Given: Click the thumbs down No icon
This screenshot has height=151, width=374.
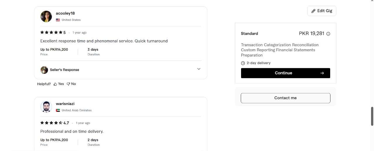Looking at the screenshot, I should [68, 84].
